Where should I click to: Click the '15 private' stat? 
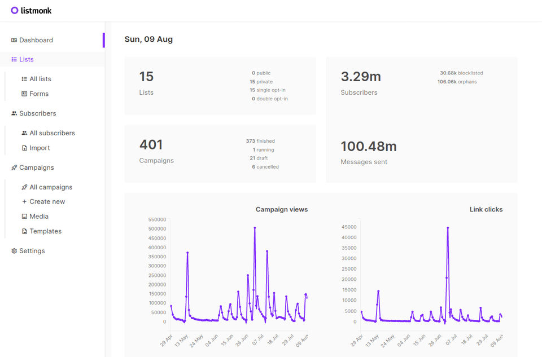click(x=261, y=82)
